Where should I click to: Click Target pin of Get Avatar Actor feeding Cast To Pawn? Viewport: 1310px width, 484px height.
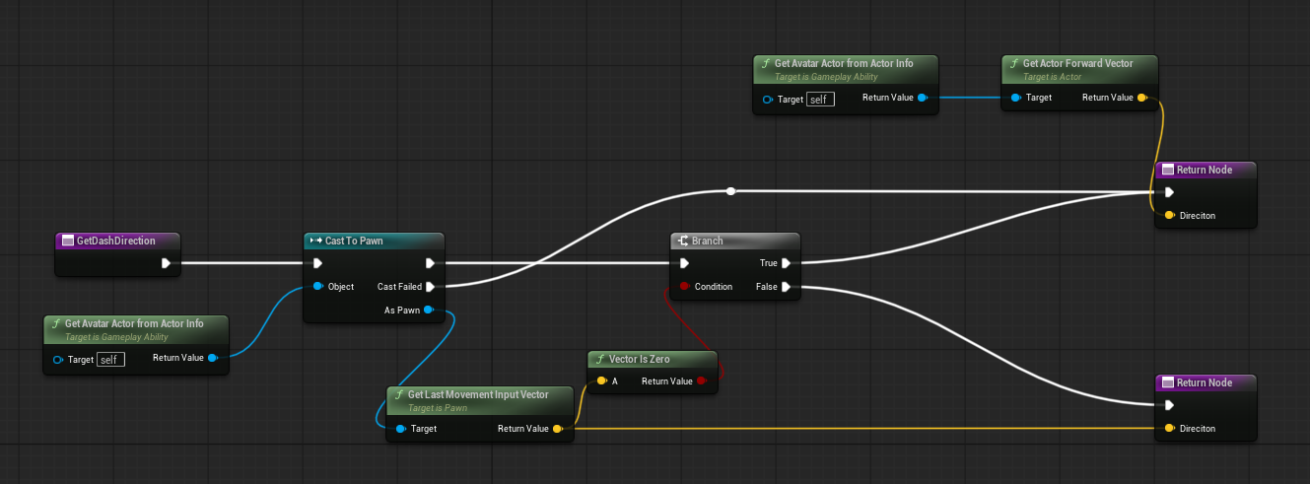pyautogui.click(x=58, y=359)
